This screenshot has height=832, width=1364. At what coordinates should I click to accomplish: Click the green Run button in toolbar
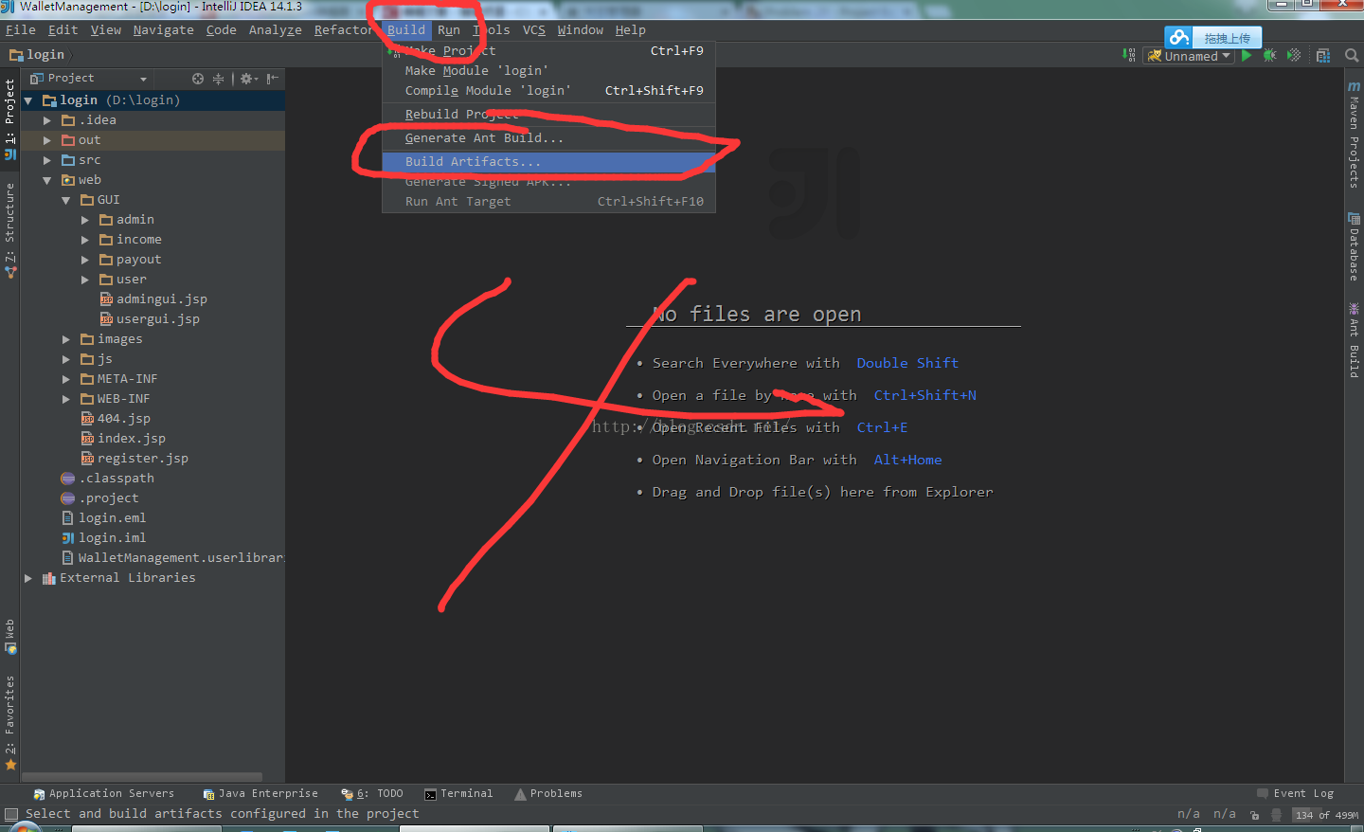[x=1247, y=56]
